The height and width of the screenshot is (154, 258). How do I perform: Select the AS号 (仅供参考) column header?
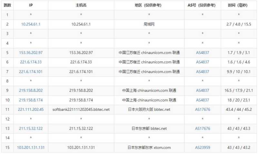click(x=203, y=5)
